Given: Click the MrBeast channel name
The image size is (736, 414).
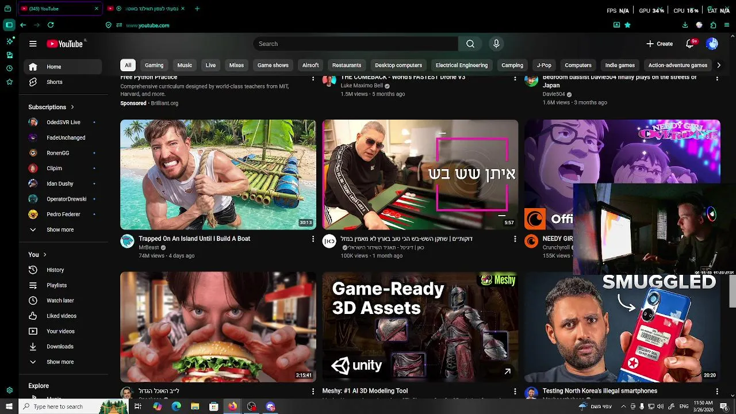Looking at the screenshot, I should [148, 247].
